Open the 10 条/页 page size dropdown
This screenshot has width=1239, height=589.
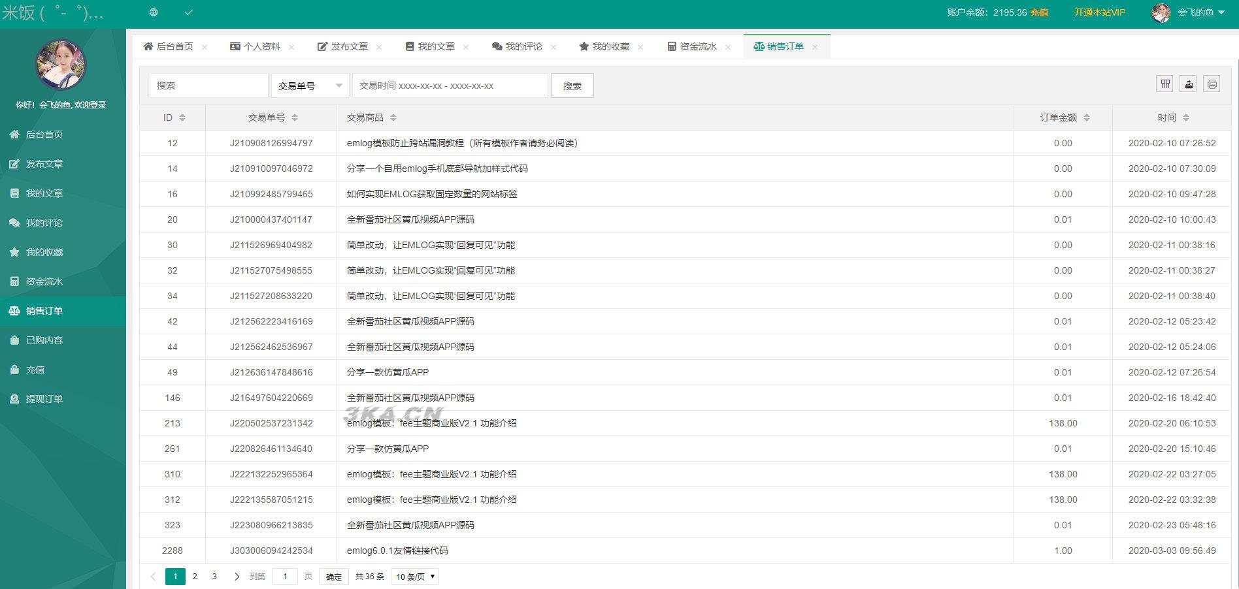(x=414, y=577)
